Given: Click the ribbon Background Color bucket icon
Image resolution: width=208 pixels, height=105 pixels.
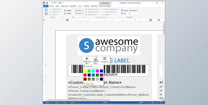Looking at the screenshot, I should [x=86, y=12].
